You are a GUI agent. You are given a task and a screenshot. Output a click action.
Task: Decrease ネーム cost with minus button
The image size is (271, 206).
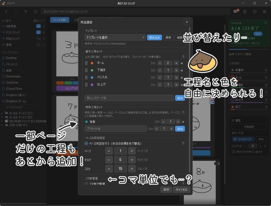(x=160, y=63)
